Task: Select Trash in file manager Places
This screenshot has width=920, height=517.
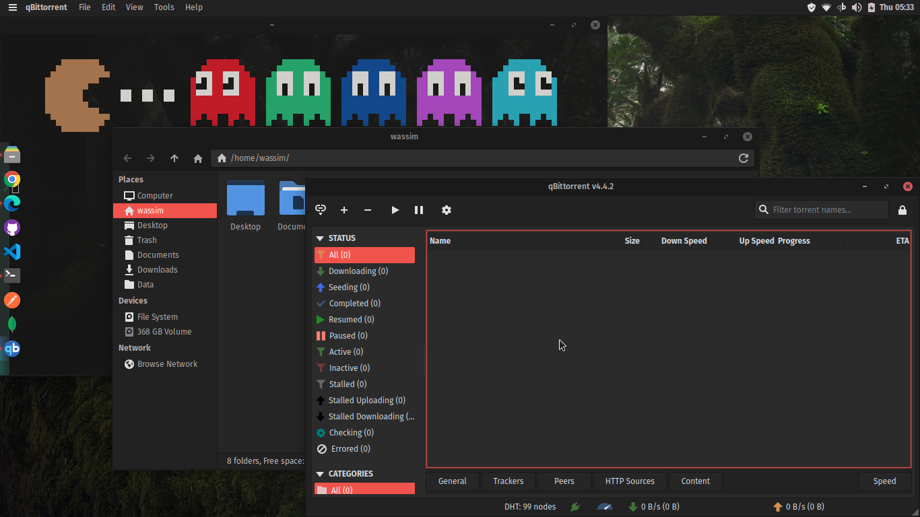Action: click(x=165, y=240)
